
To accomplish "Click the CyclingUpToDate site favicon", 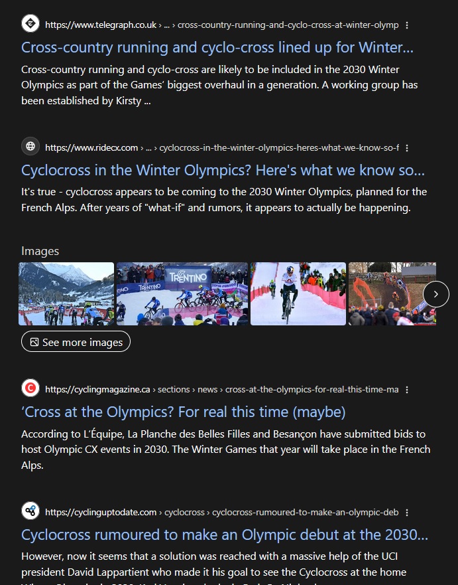I will 30,511.
